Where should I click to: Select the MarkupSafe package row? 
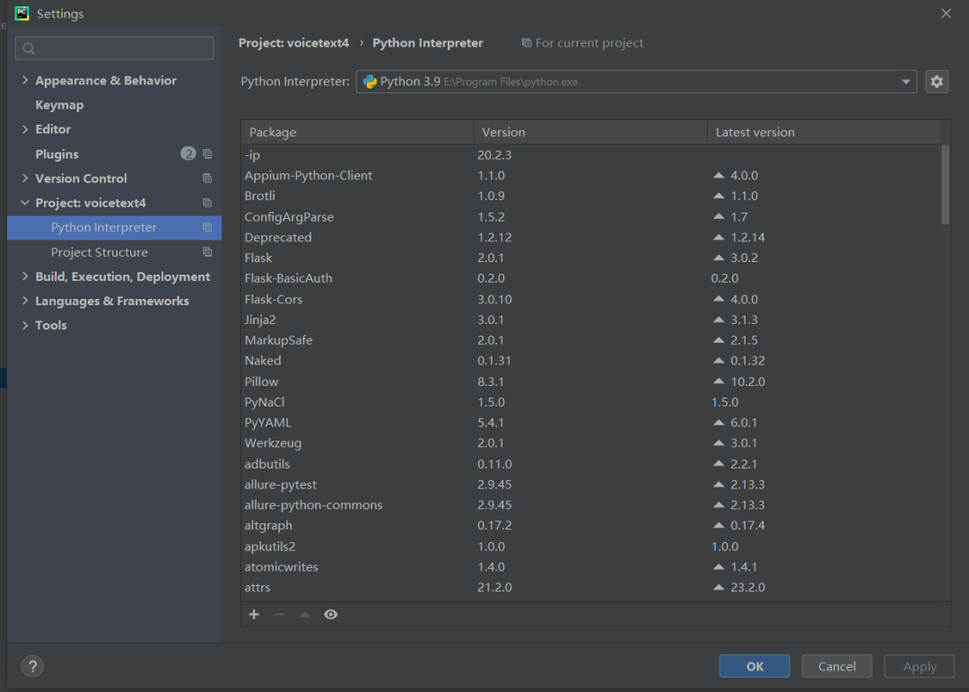(x=590, y=340)
